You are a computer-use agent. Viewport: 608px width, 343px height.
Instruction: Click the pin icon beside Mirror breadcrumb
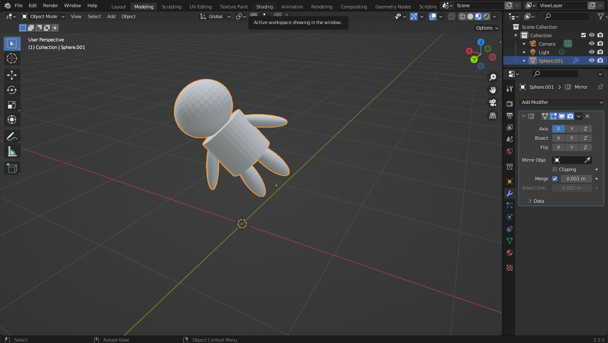[600, 87]
